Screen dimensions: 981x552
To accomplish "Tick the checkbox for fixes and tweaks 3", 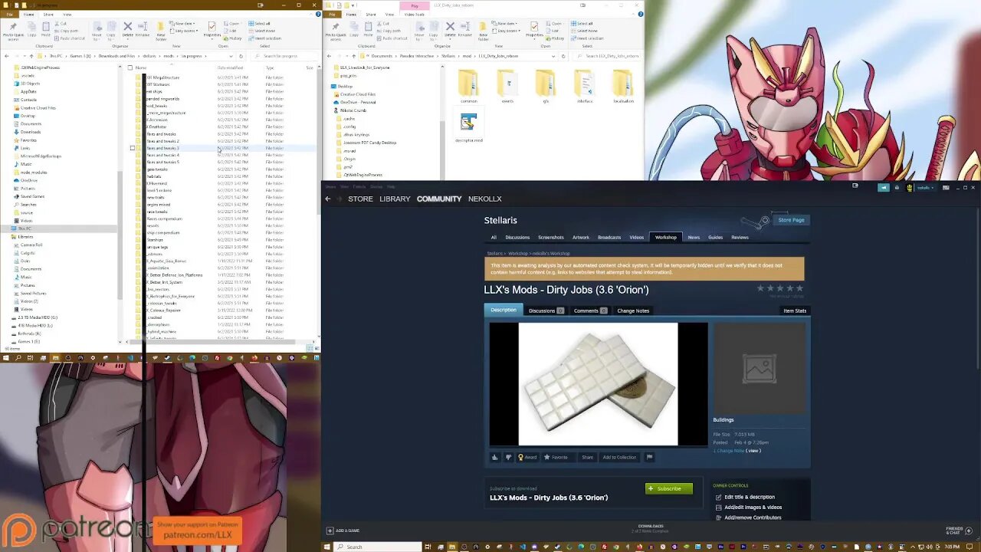I will click(133, 148).
